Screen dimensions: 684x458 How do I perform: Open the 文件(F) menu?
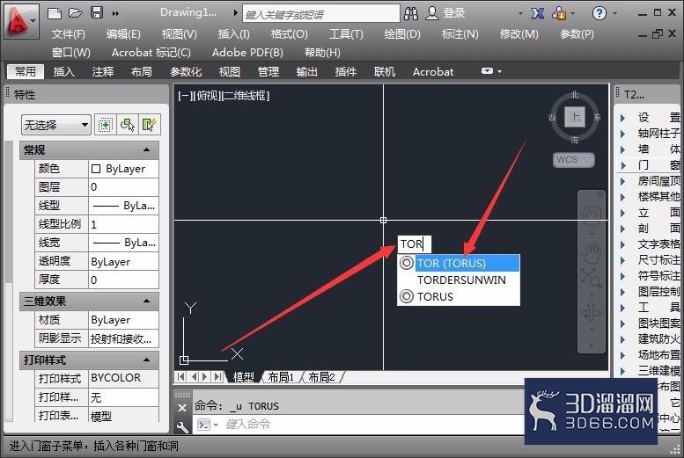tap(68, 34)
